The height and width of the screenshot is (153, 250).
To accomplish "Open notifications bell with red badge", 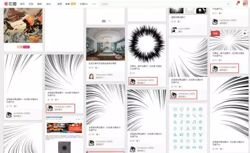I will pyautogui.click(x=237, y=4).
